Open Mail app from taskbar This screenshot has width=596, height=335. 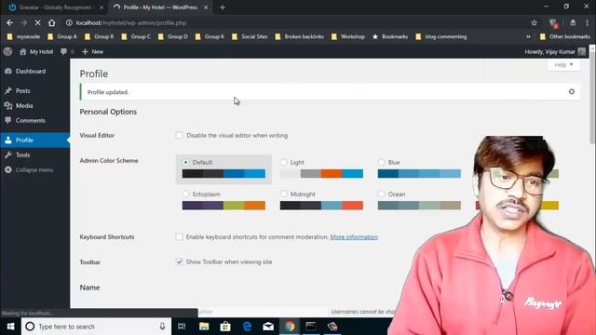(x=268, y=327)
